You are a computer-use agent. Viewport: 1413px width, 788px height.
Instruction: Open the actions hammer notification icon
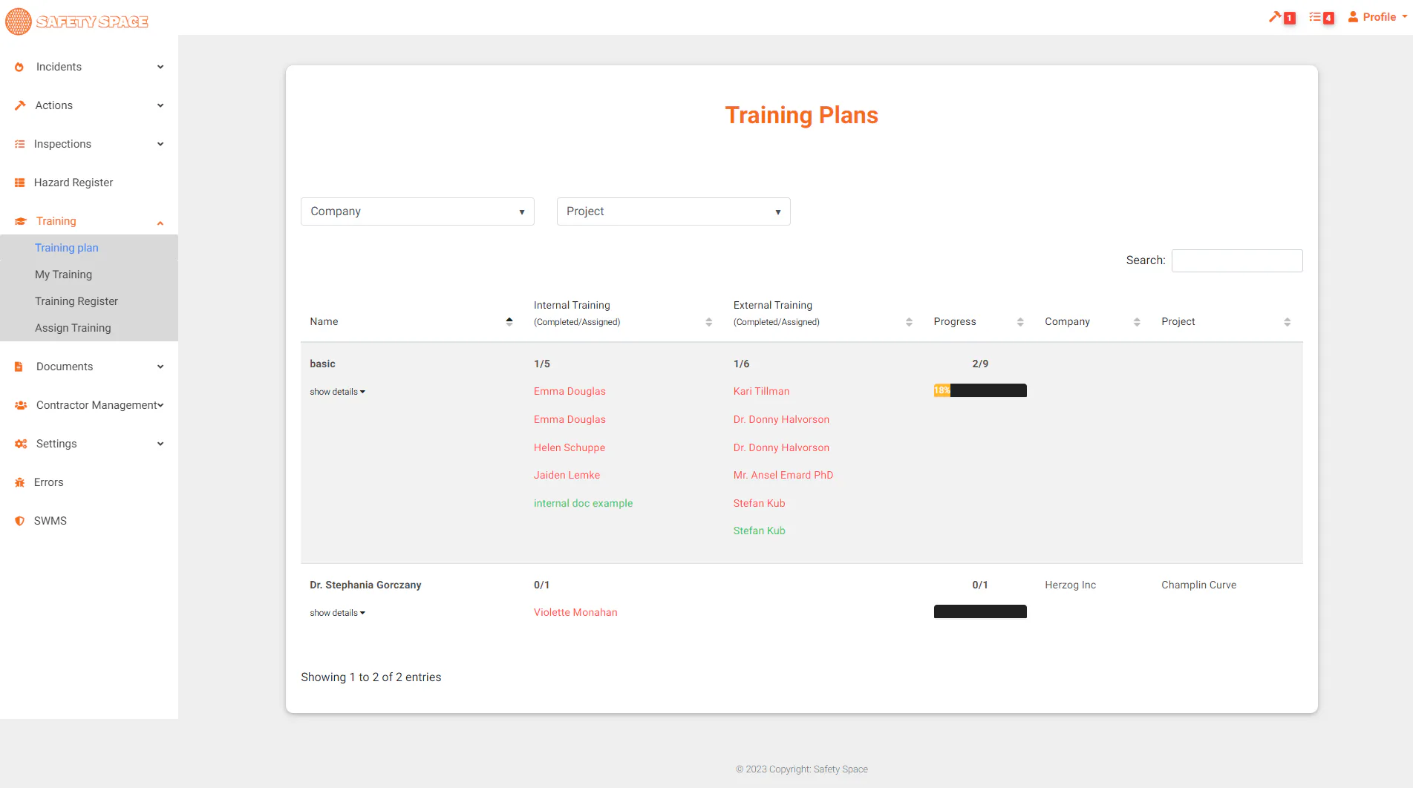point(1282,17)
